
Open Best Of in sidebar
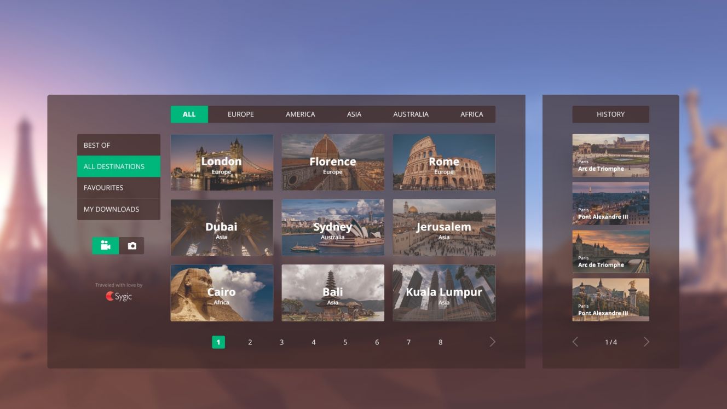(118, 145)
